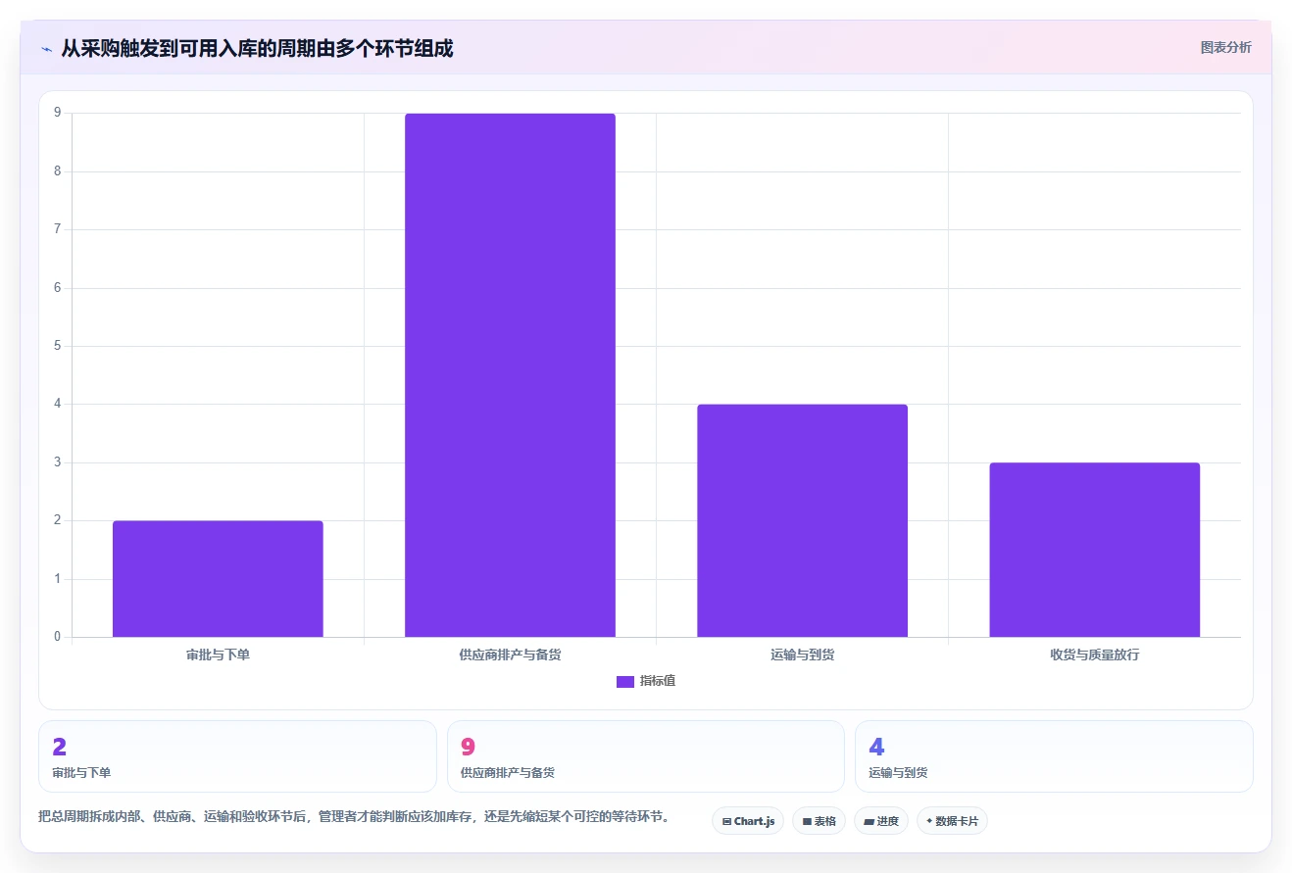Click the 供应商排产与备货 bar in chart
This screenshot has width=1292, height=873.
point(510,375)
